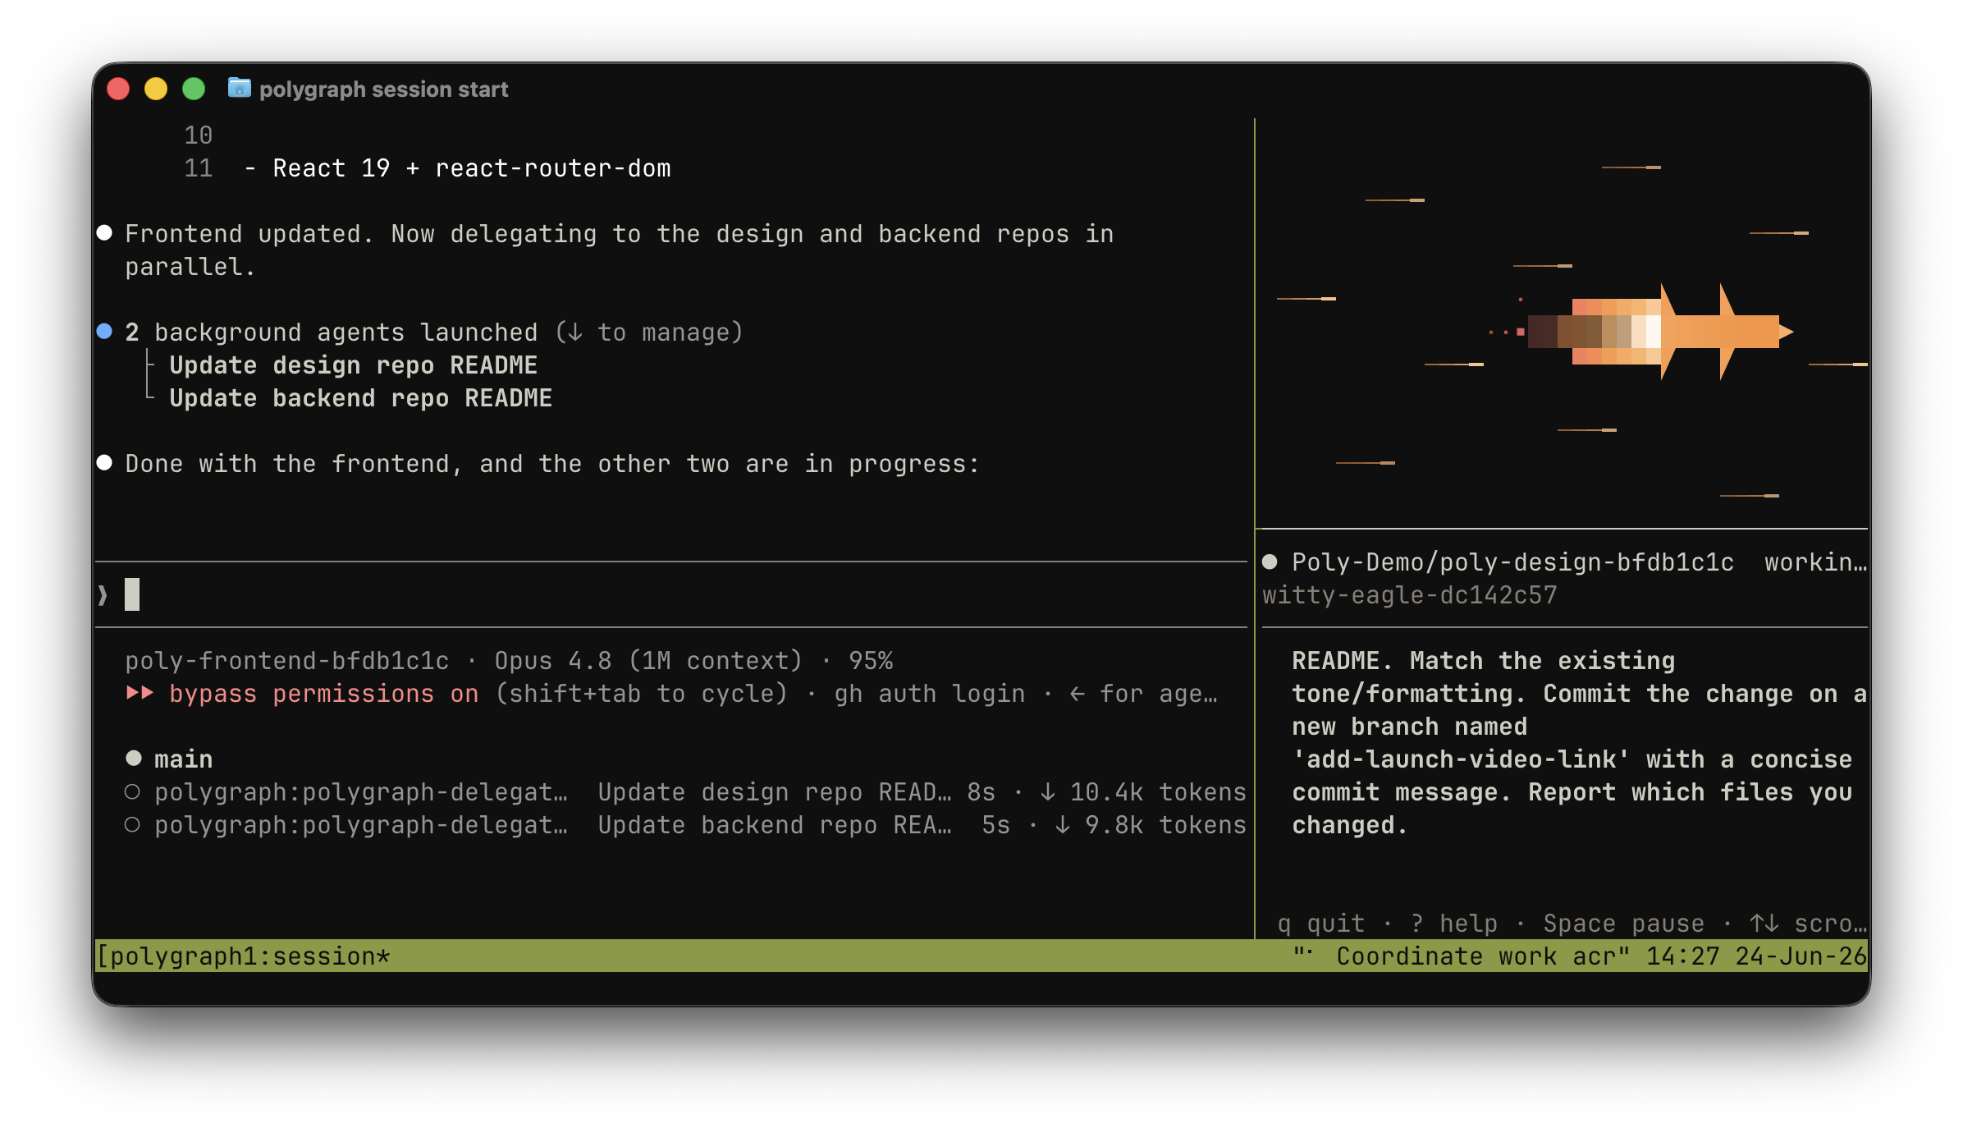Click the '5s' elapsed time on the backend row
Image resolution: width=1963 pixels, height=1128 pixels.
click(x=996, y=825)
